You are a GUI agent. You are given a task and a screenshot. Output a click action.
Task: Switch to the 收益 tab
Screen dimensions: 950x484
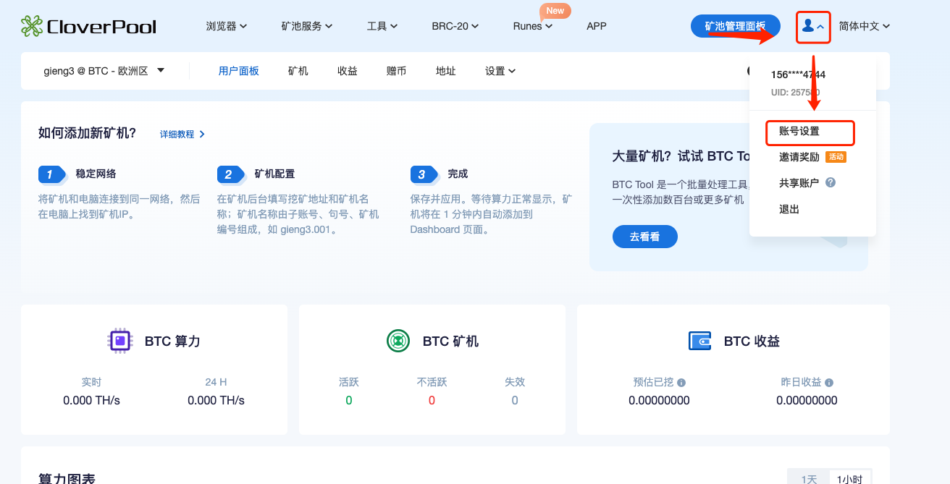[348, 71]
